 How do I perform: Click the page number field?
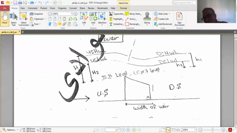[113, 130]
